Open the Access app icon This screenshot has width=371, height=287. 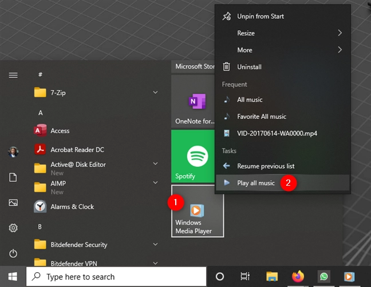pyautogui.click(x=40, y=130)
